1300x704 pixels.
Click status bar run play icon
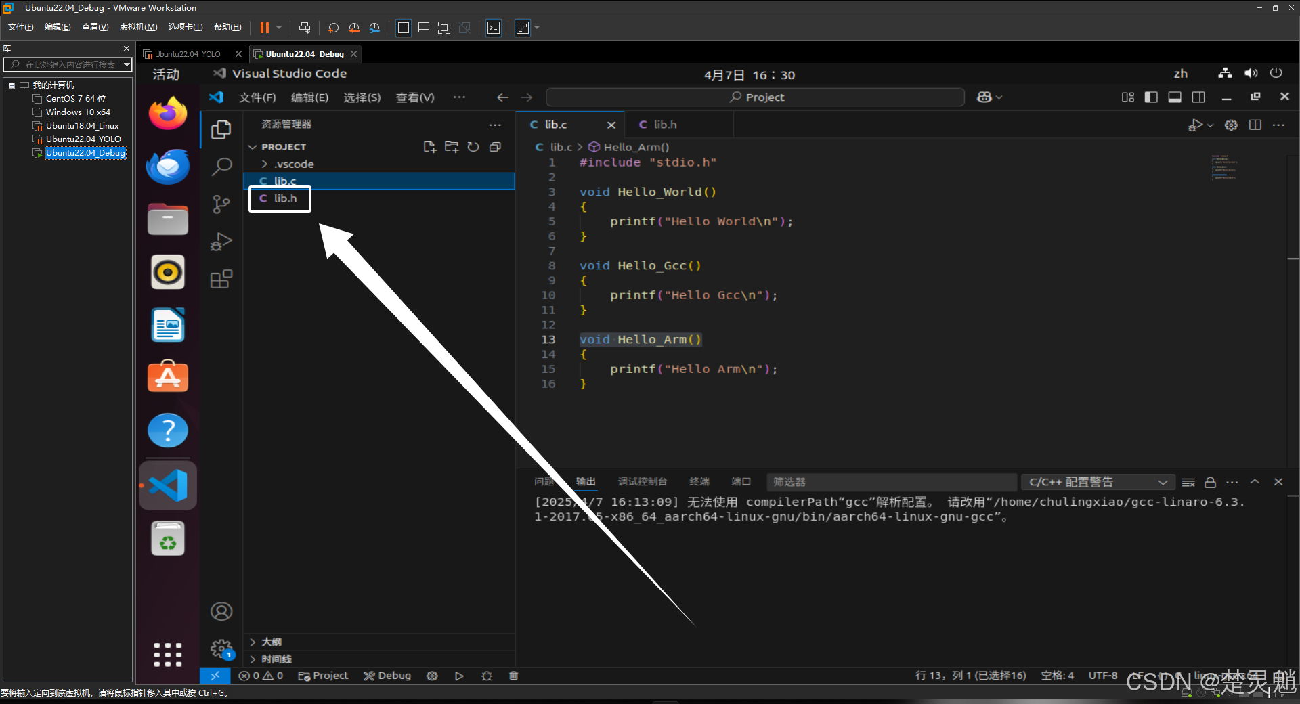point(459,676)
